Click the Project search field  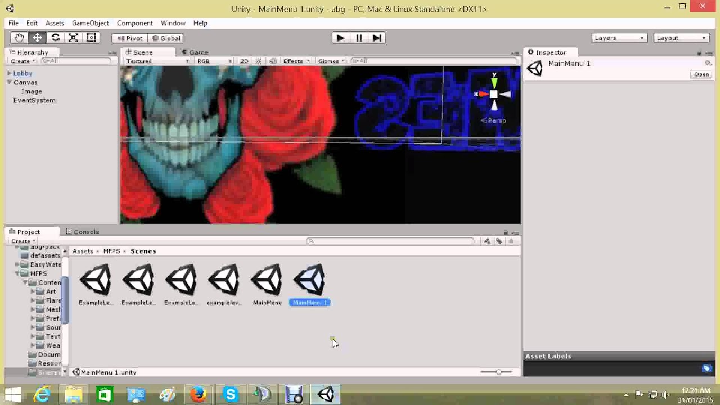click(x=391, y=241)
